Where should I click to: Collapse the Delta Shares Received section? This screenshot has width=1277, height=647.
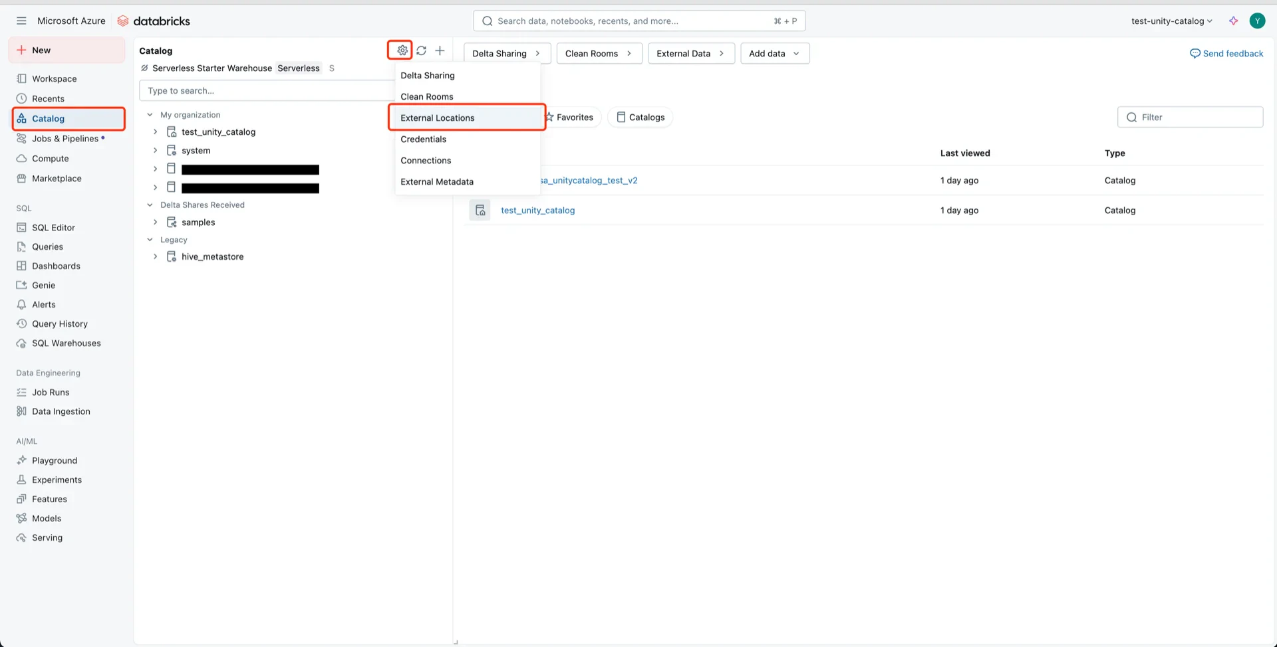click(x=150, y=205)
